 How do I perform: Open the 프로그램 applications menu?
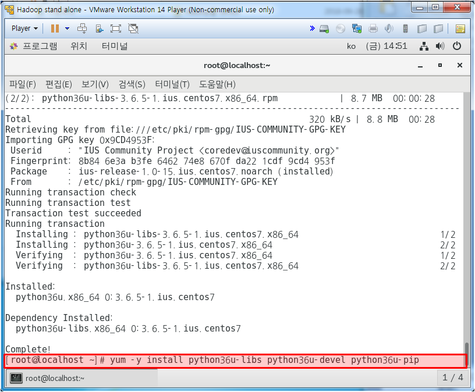coord(40,46)
